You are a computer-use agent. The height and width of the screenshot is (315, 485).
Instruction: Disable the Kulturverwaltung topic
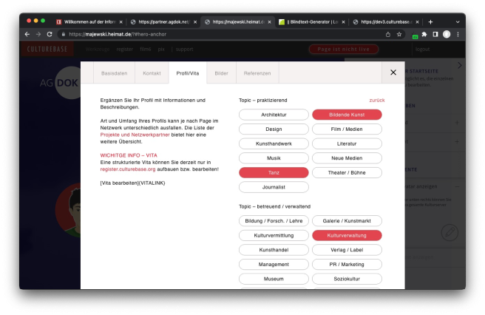tap(347, 235)
